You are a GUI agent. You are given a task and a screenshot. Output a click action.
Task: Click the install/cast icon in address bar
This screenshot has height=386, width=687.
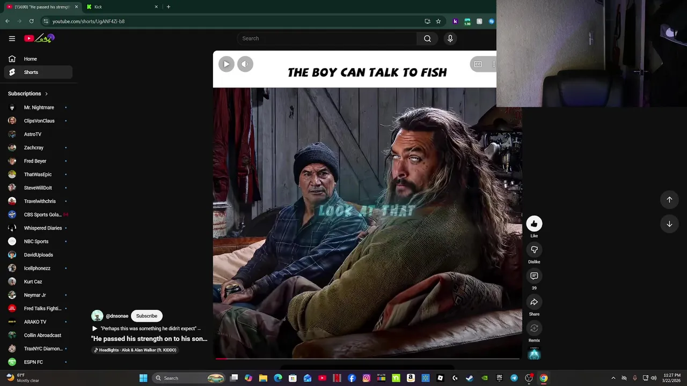tap(427, 21)
